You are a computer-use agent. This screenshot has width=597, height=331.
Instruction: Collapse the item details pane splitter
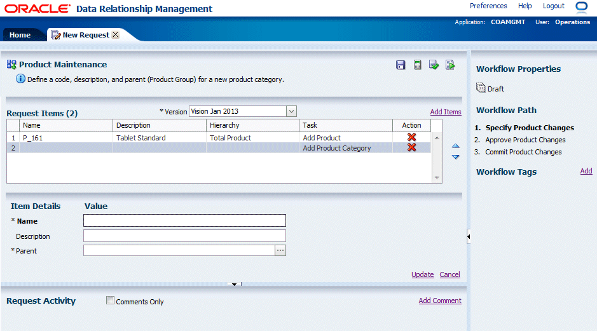235,284
